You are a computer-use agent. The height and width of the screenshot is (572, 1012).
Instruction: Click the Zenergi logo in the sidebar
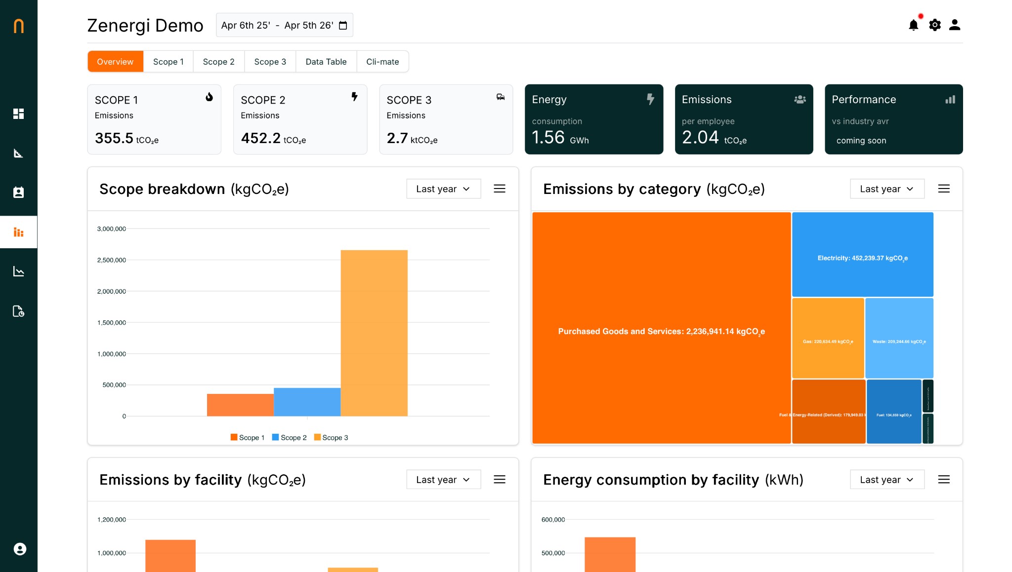pyautogui.click(x=19, y=26)
